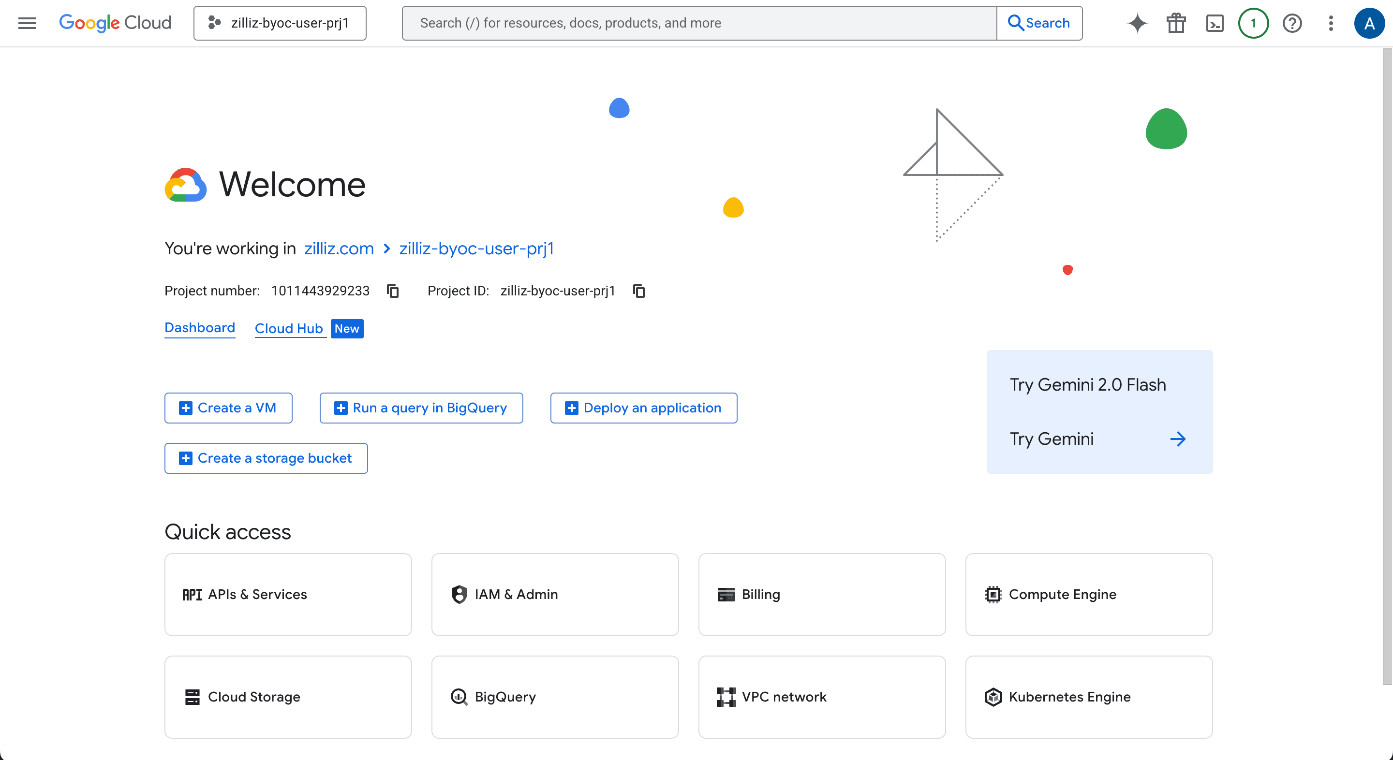
Task: Open the Dashboard link
Action: click(200, 328)
